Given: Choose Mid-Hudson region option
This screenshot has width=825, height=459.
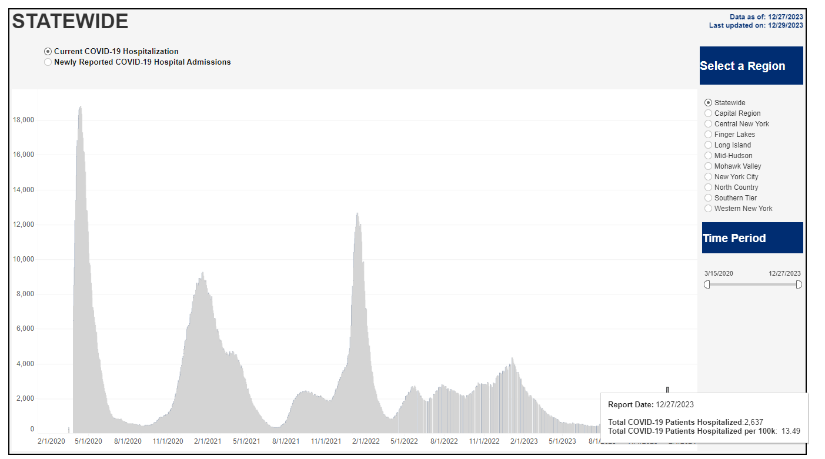Looking at the screenshot, I should pos(708,156).
